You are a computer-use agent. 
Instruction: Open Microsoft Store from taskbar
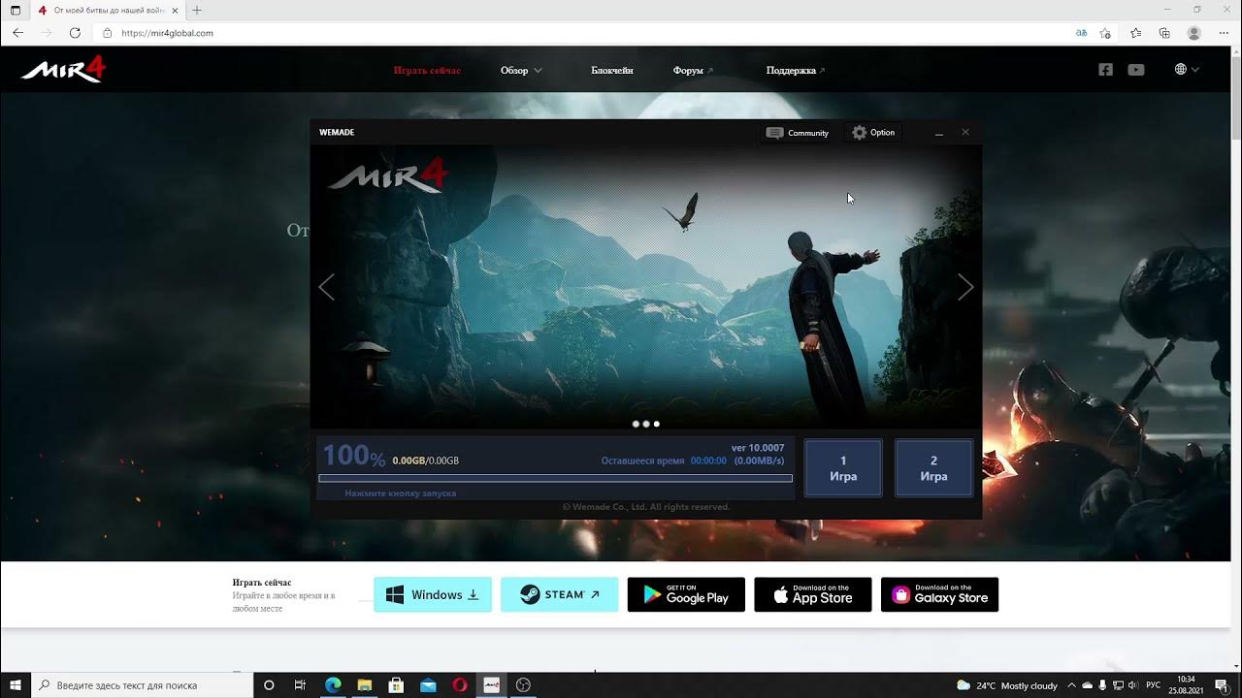(x=396, y=685)
